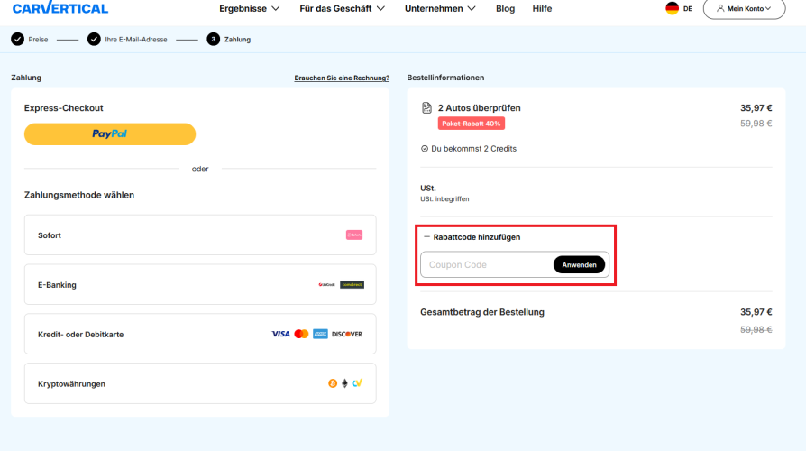The width and height of the screenshot is (806, 451).
Task: Click the Paket-Rabatt 40% badge
Action: 472,124
